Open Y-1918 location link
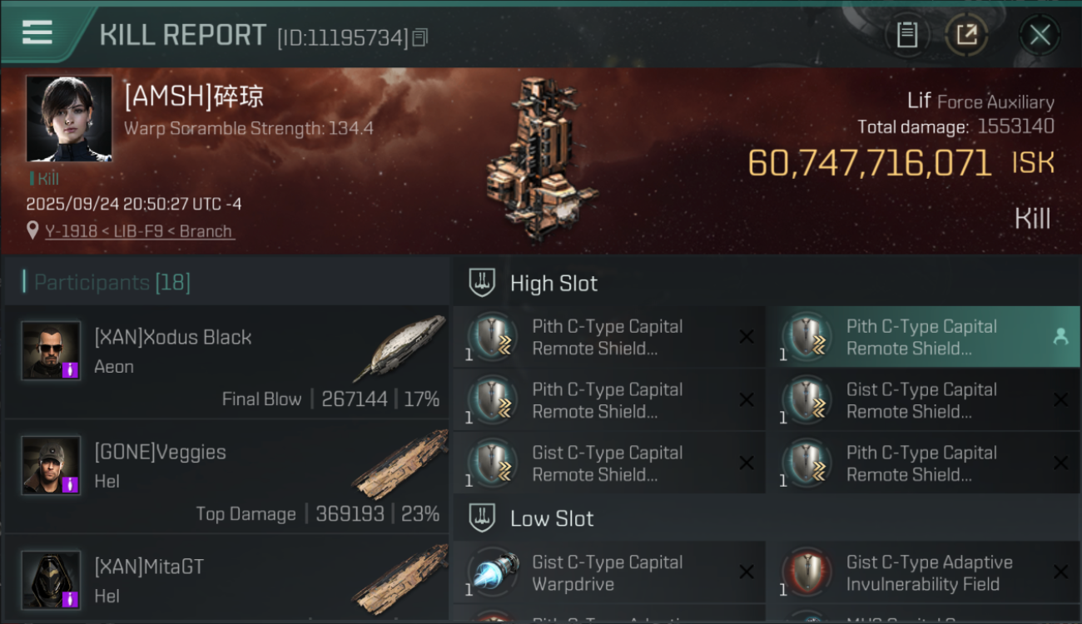The image size is (1082, 624). pos(138,231)
